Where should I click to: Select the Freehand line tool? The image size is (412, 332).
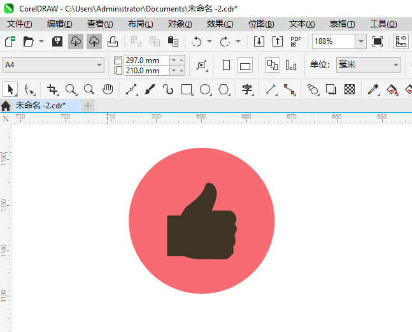[131, 89]
